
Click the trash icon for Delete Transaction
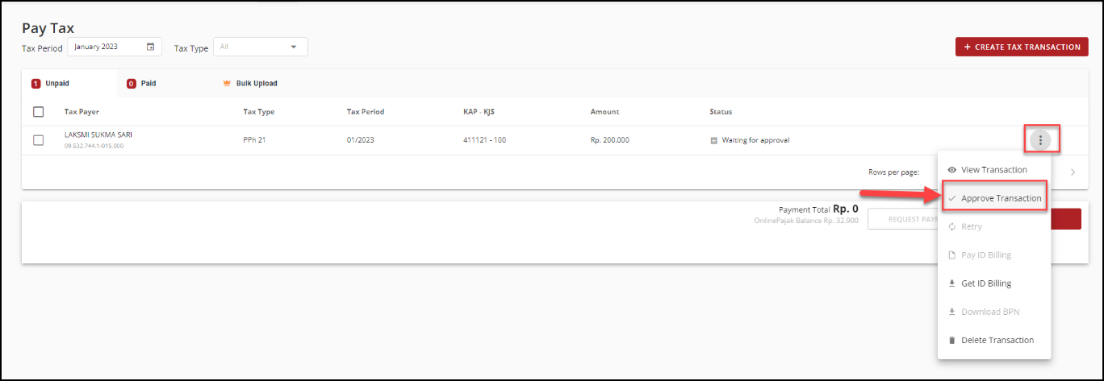click(951, 340)
